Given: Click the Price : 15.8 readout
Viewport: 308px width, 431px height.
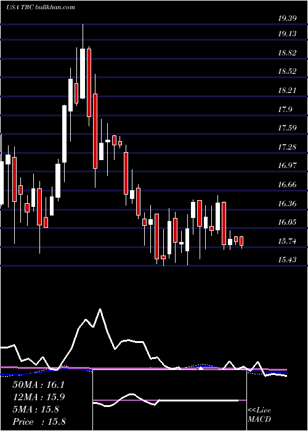Looking at the screenshot, I should pos(39,422).
